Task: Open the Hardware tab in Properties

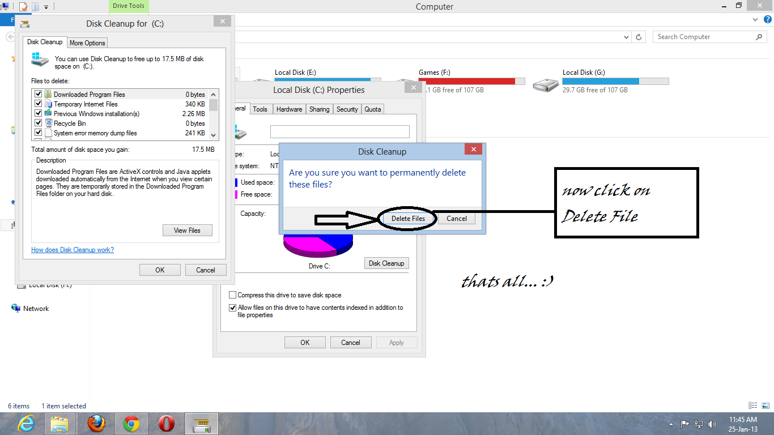Action: 289,109
